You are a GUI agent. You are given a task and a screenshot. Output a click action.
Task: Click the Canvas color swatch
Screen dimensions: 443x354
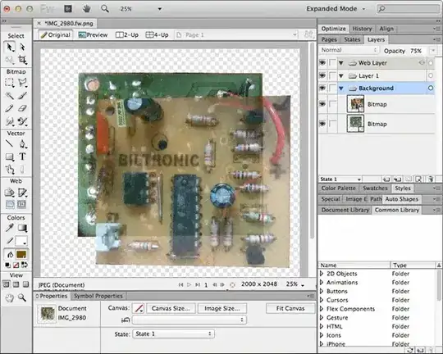[139, 308]
